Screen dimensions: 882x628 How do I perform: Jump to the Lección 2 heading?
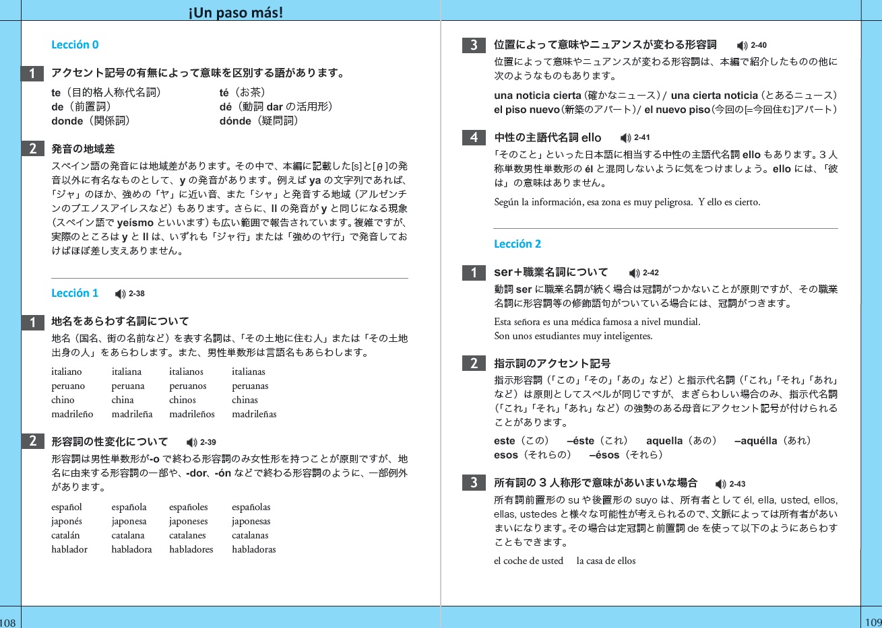coord(517,244)
